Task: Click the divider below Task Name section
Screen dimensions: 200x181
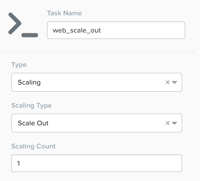Action: click(97, 52)
